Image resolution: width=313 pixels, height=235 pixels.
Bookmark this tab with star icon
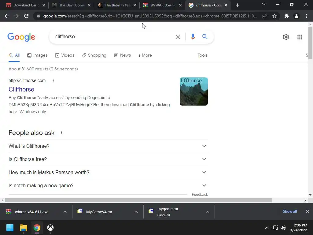click(274, 16)
